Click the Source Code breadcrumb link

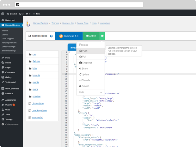point(83,23)
